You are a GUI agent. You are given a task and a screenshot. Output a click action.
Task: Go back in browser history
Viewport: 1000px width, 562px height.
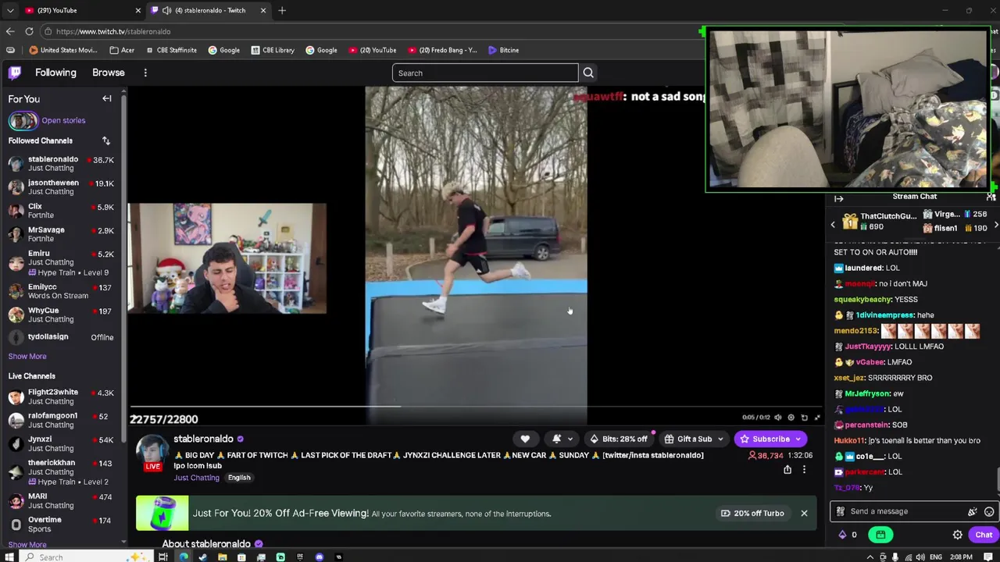pyautogui.click(x=10, y=31)
